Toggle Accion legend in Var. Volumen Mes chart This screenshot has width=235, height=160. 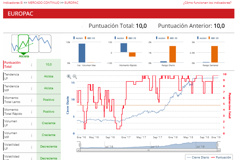[x=78, y=38]
